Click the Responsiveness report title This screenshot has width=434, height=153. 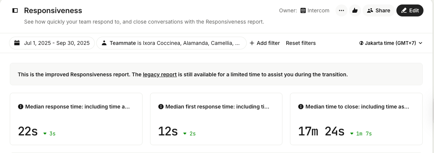click(x=53, y=10)
